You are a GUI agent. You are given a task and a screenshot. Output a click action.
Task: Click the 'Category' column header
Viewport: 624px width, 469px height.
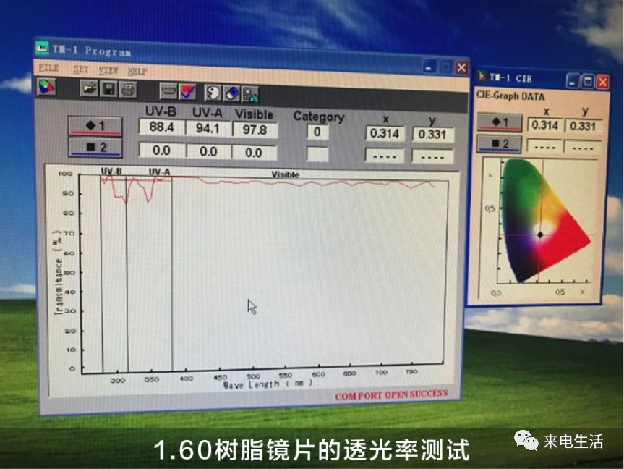pos(318,117)
